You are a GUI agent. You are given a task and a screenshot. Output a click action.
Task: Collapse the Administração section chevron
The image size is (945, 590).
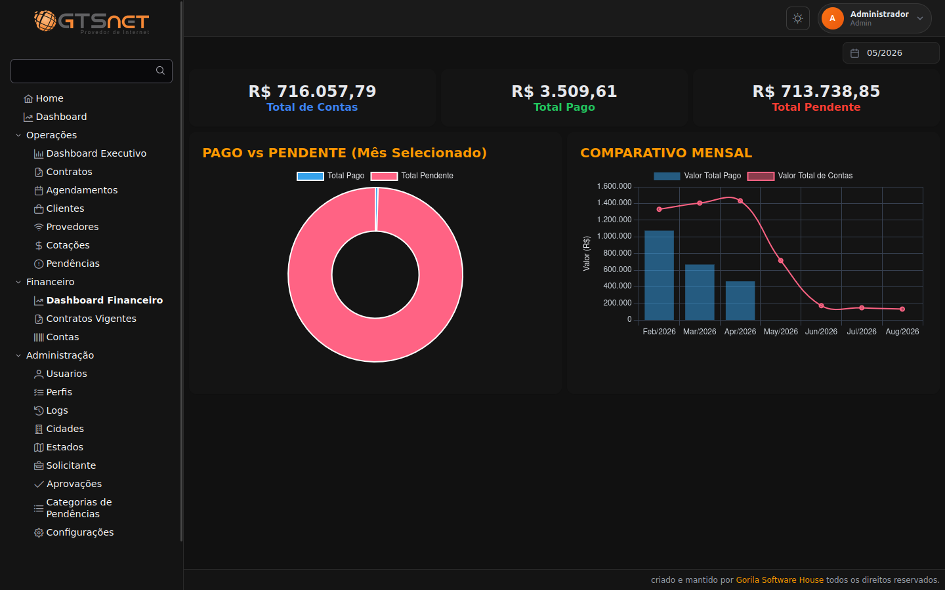tap(18, 356)
